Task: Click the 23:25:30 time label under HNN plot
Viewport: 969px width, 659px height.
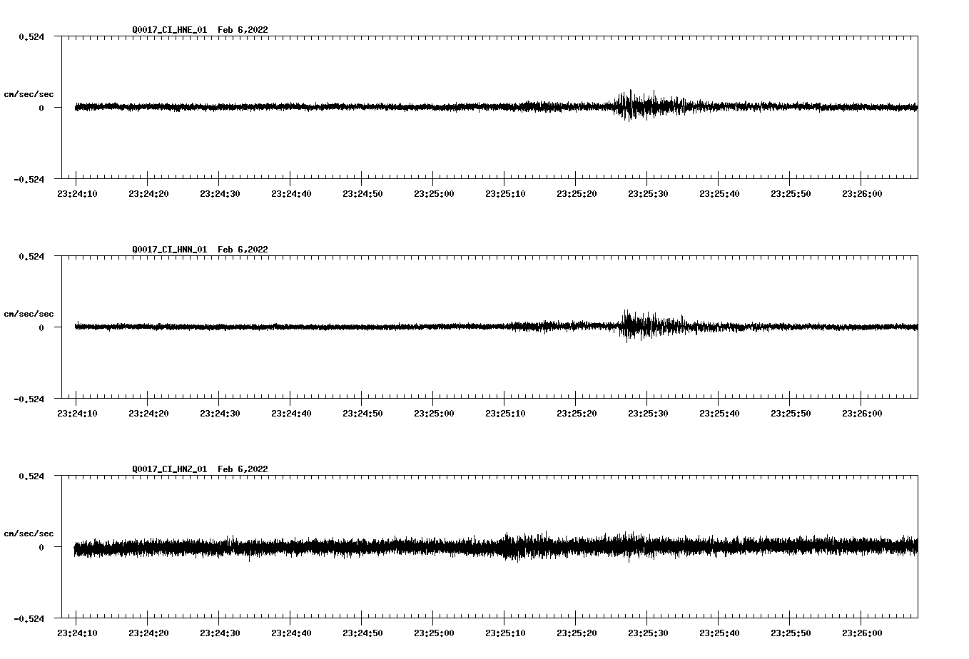Action: pos(648,414)
